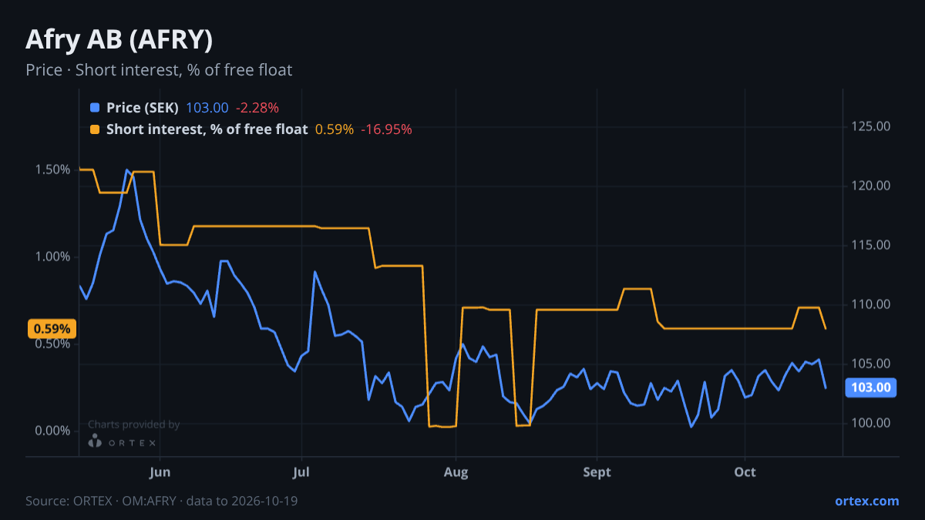Click the 100.00 right axis label
The width and height of the screenshot is (925, 520).
coord(871,423)
